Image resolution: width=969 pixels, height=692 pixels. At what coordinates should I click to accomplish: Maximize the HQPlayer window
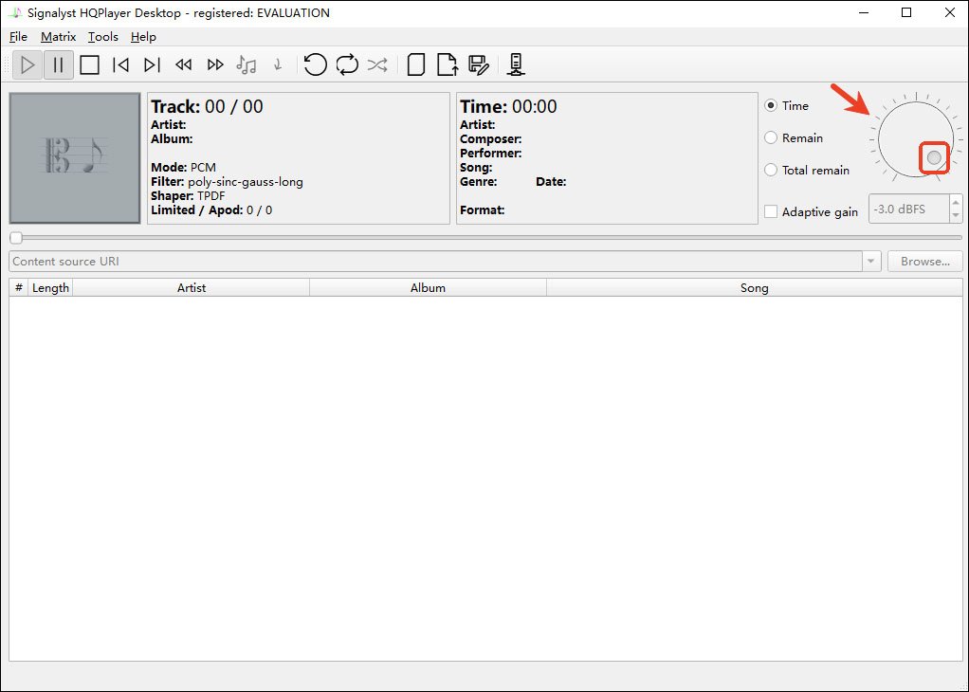[906, 12]
